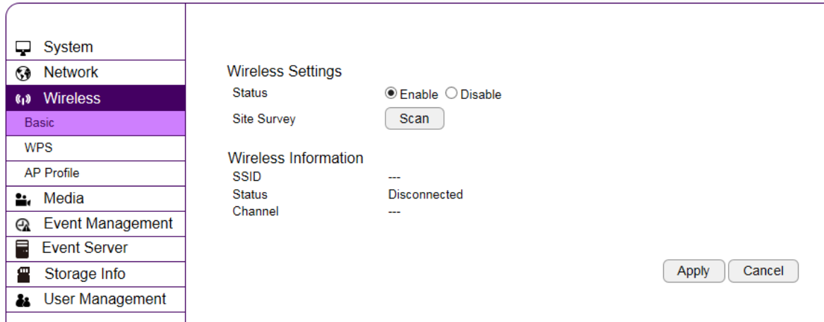This screenshot has height=322, width=824.
Task: Click the Network globe icon
Action: pyautogui.click(x=23, y=73)
